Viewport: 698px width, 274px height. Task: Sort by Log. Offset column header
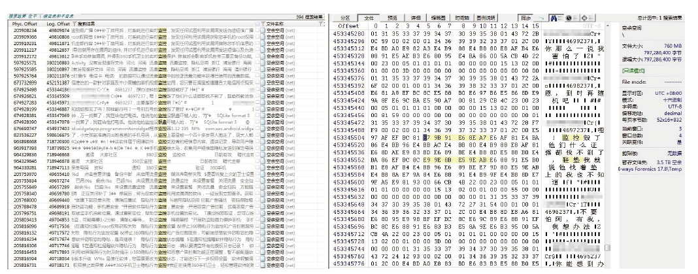point(58,24)
